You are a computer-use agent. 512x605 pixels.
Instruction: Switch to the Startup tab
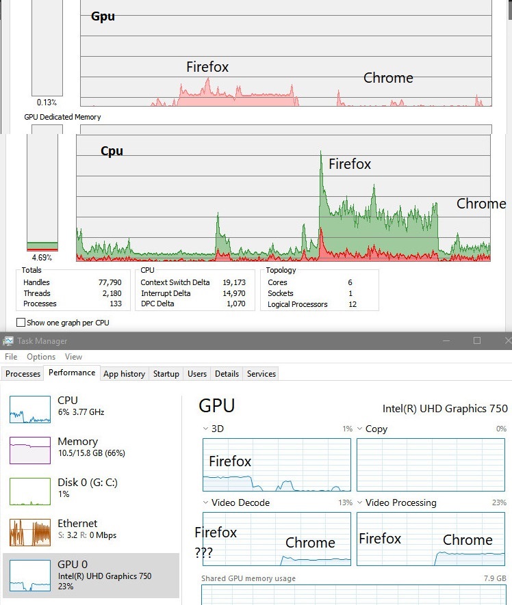(166, 373)
